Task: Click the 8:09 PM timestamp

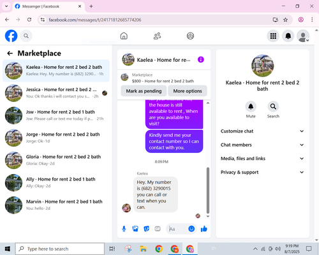Action: coord(161,162)
